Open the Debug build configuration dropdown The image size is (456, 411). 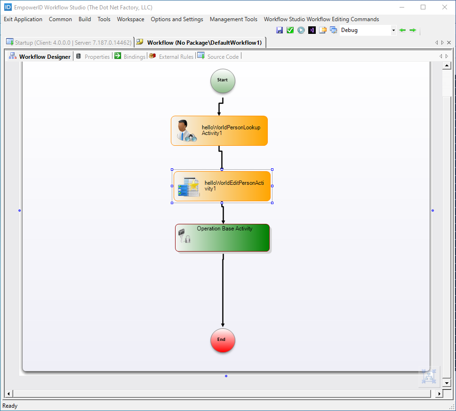[393, 30]
